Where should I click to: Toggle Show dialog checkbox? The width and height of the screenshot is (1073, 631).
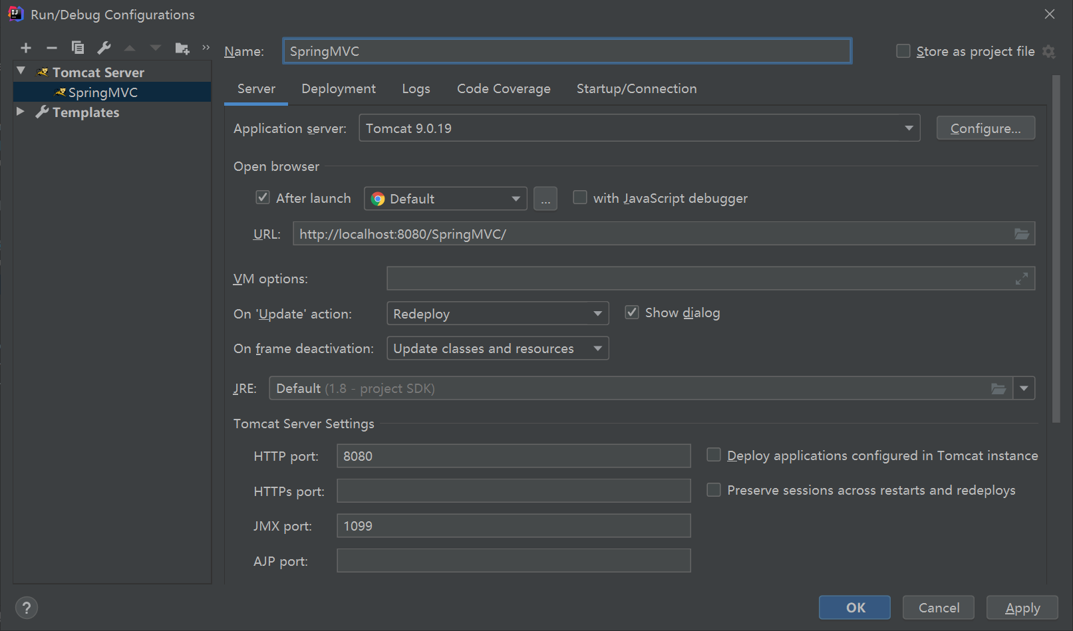[632, 313]
